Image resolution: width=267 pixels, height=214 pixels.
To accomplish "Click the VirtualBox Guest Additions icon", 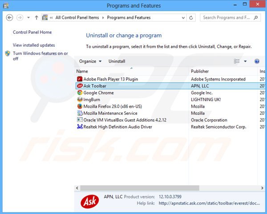I will tap(80, 120).
